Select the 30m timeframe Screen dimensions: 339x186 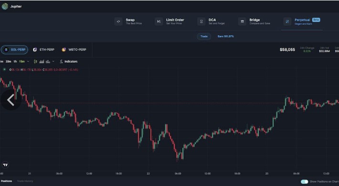[9, 61]
